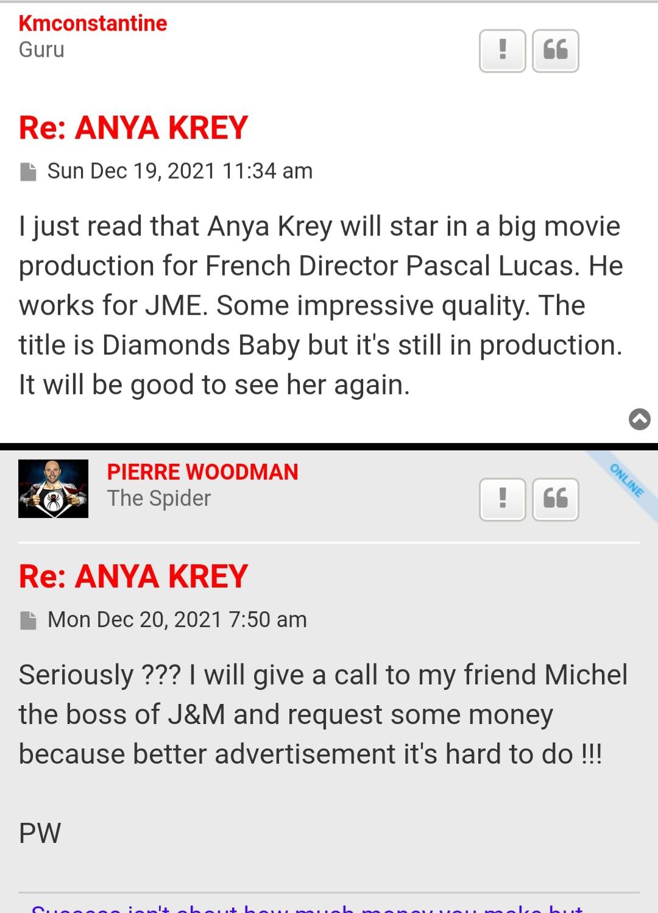Quote Kmconstantine's post
Viewport: 658px width, 913px height.
(x=555, y=51)
